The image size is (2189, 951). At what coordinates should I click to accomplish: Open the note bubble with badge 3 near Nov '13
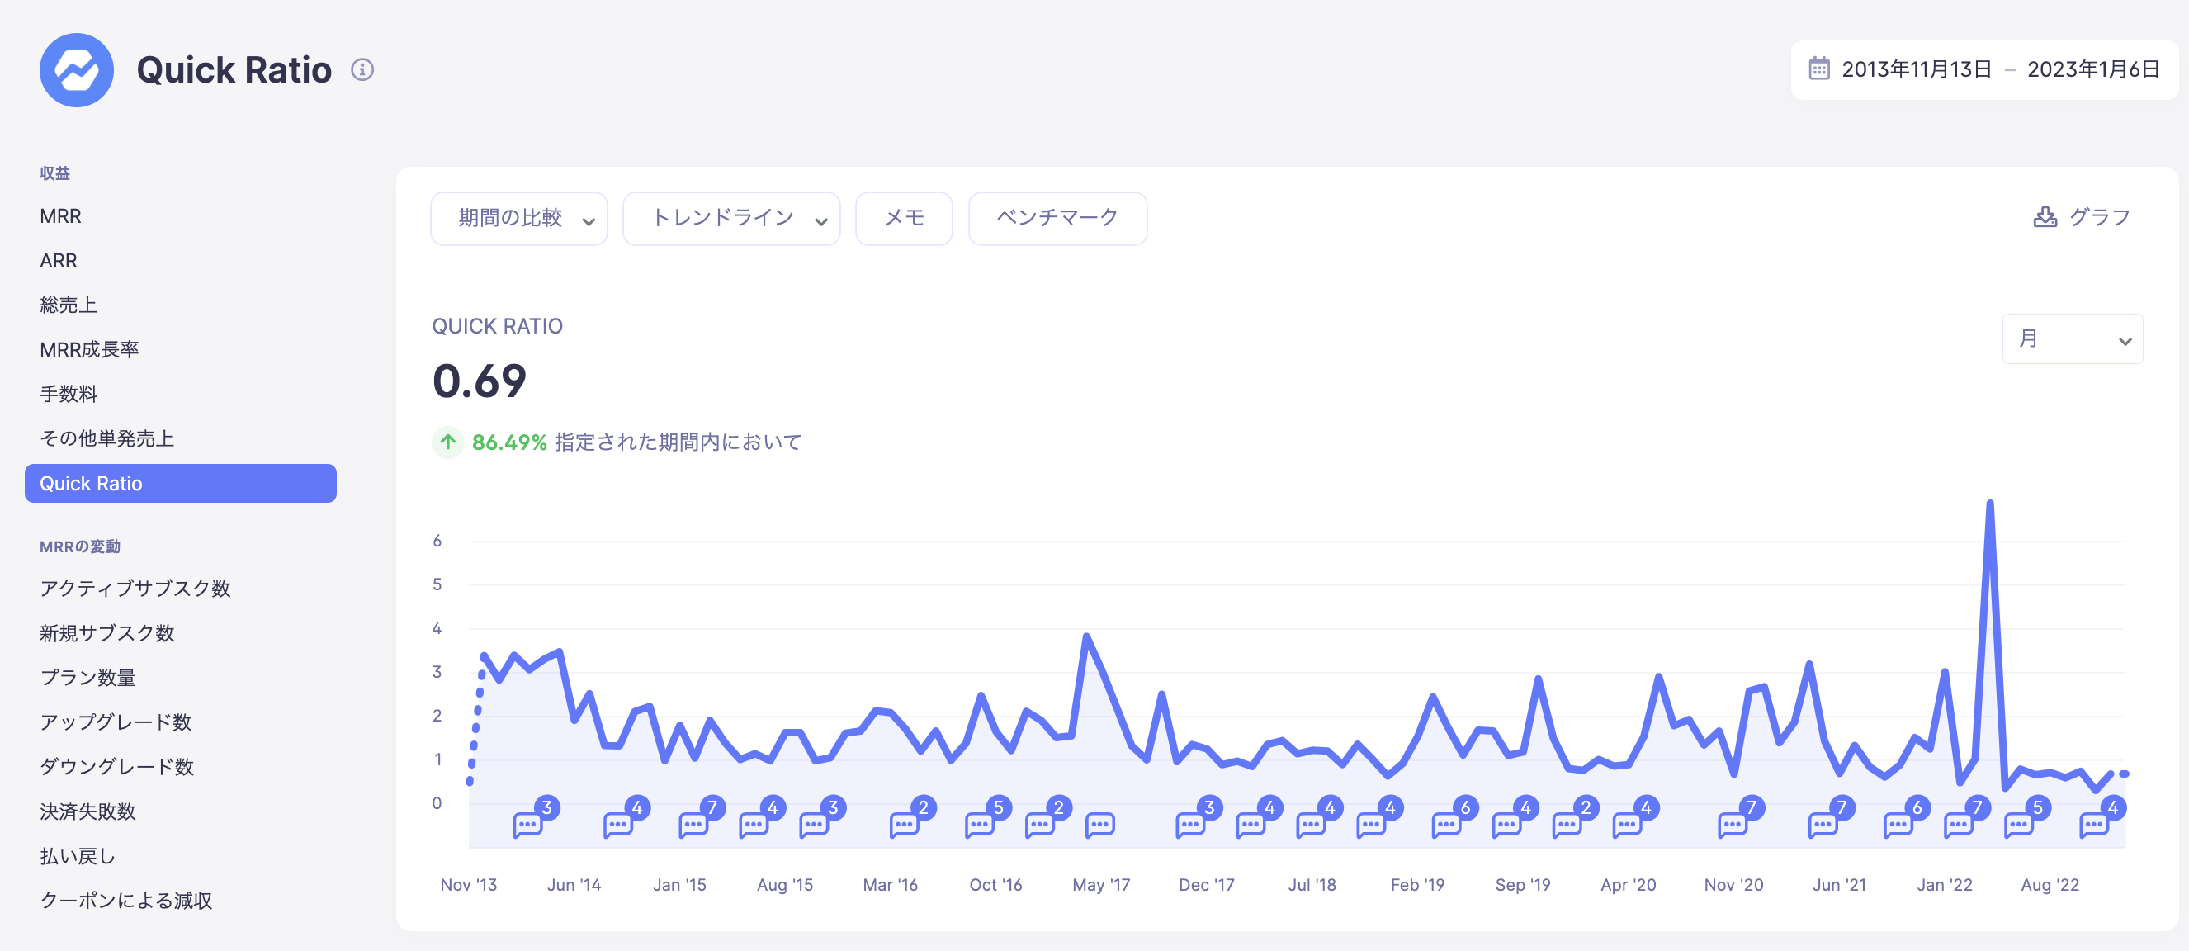tap(527, 825)
